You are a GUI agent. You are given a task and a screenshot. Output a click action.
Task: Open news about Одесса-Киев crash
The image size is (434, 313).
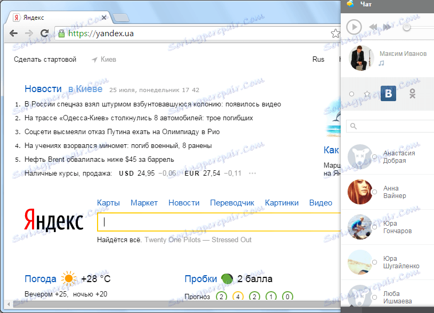point(139,118)
